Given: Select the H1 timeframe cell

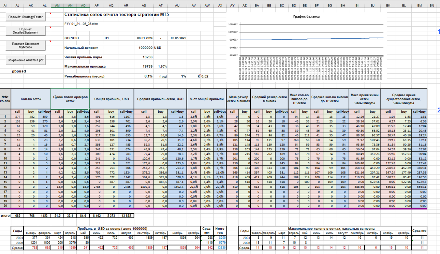Looking at the screenshot, I should (x=107, y=38).
